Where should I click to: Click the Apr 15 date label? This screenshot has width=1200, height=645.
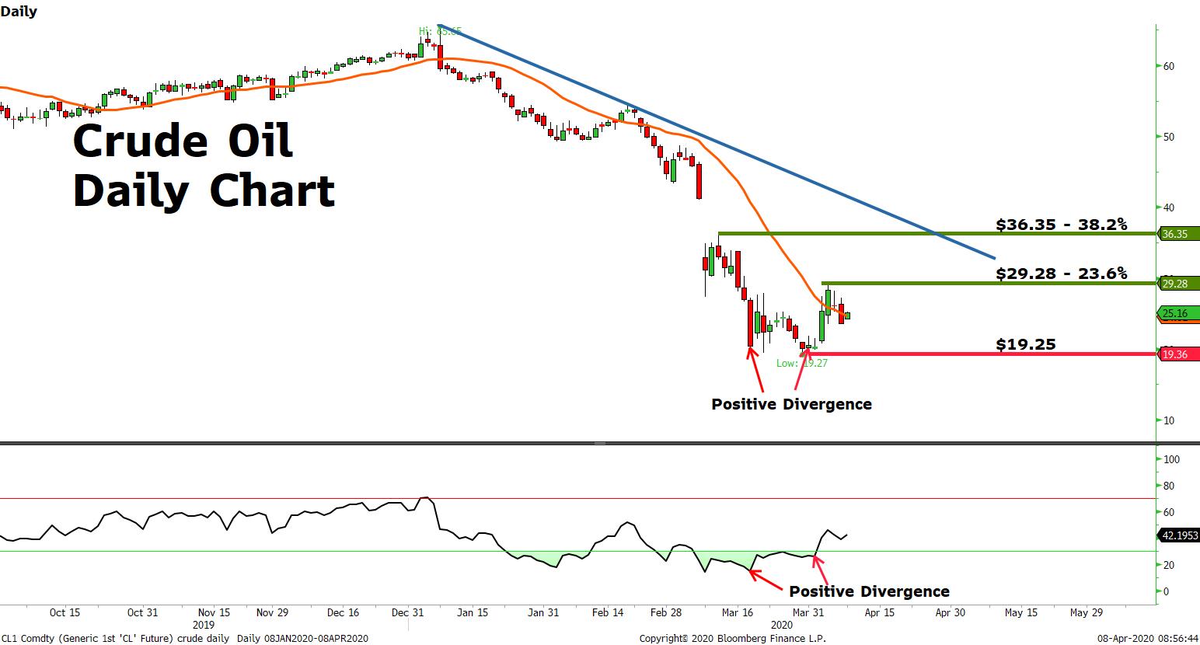pos(880,612)
